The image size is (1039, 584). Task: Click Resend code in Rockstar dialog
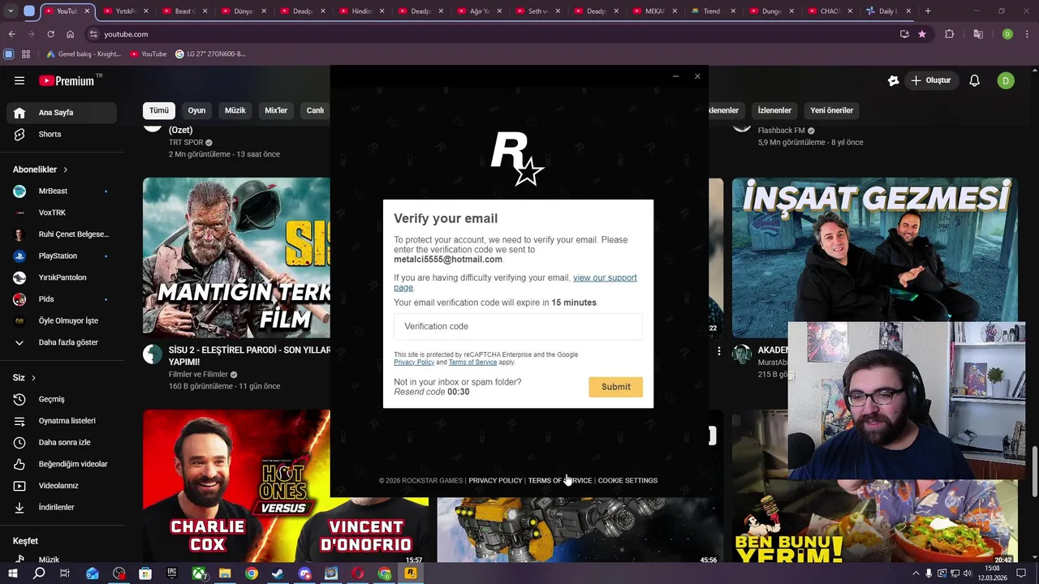(x=420, y=392)
